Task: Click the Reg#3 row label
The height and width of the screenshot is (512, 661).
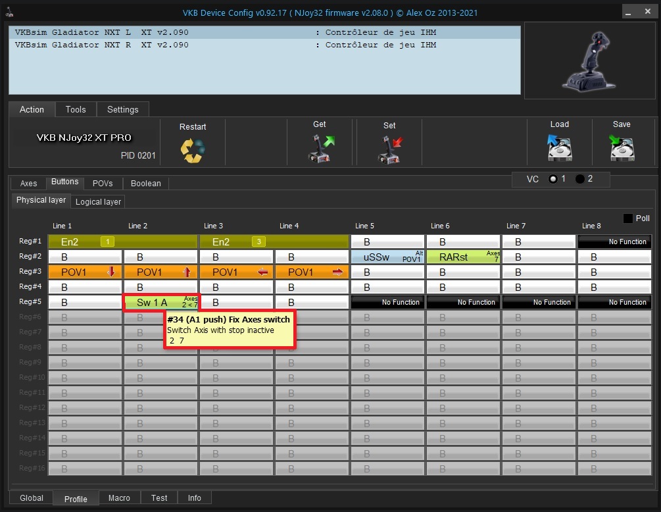Action: pos(30,271)
